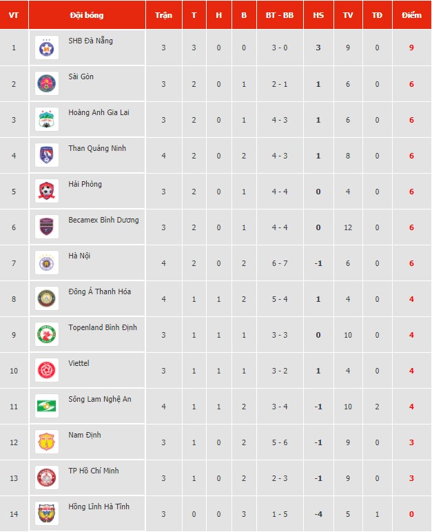Click the SHB Đà Nẵng club logo
The height and width of the screenshot is (532, 432).
click(x=47, y=48)
